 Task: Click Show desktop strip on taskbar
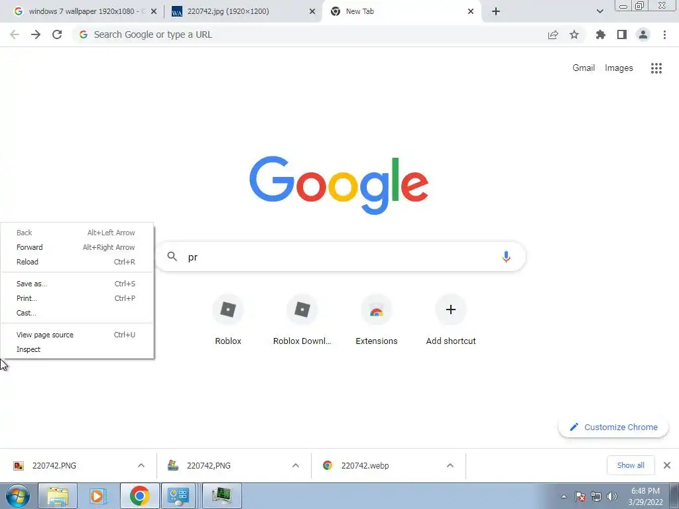click(x=674, y=496)
